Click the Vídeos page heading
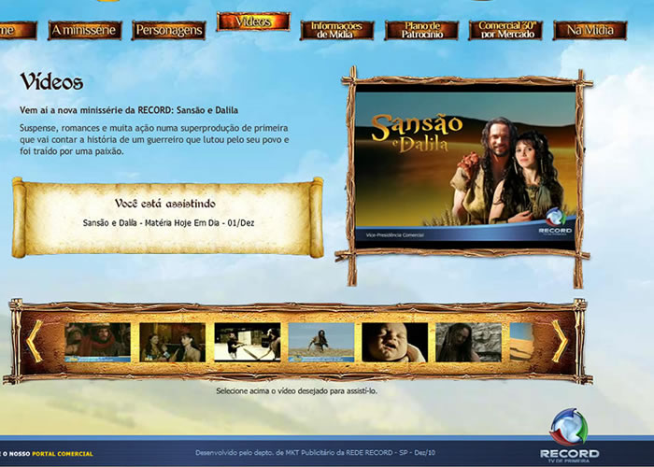Viewport: 654px width, 467px height. (51, 82)
